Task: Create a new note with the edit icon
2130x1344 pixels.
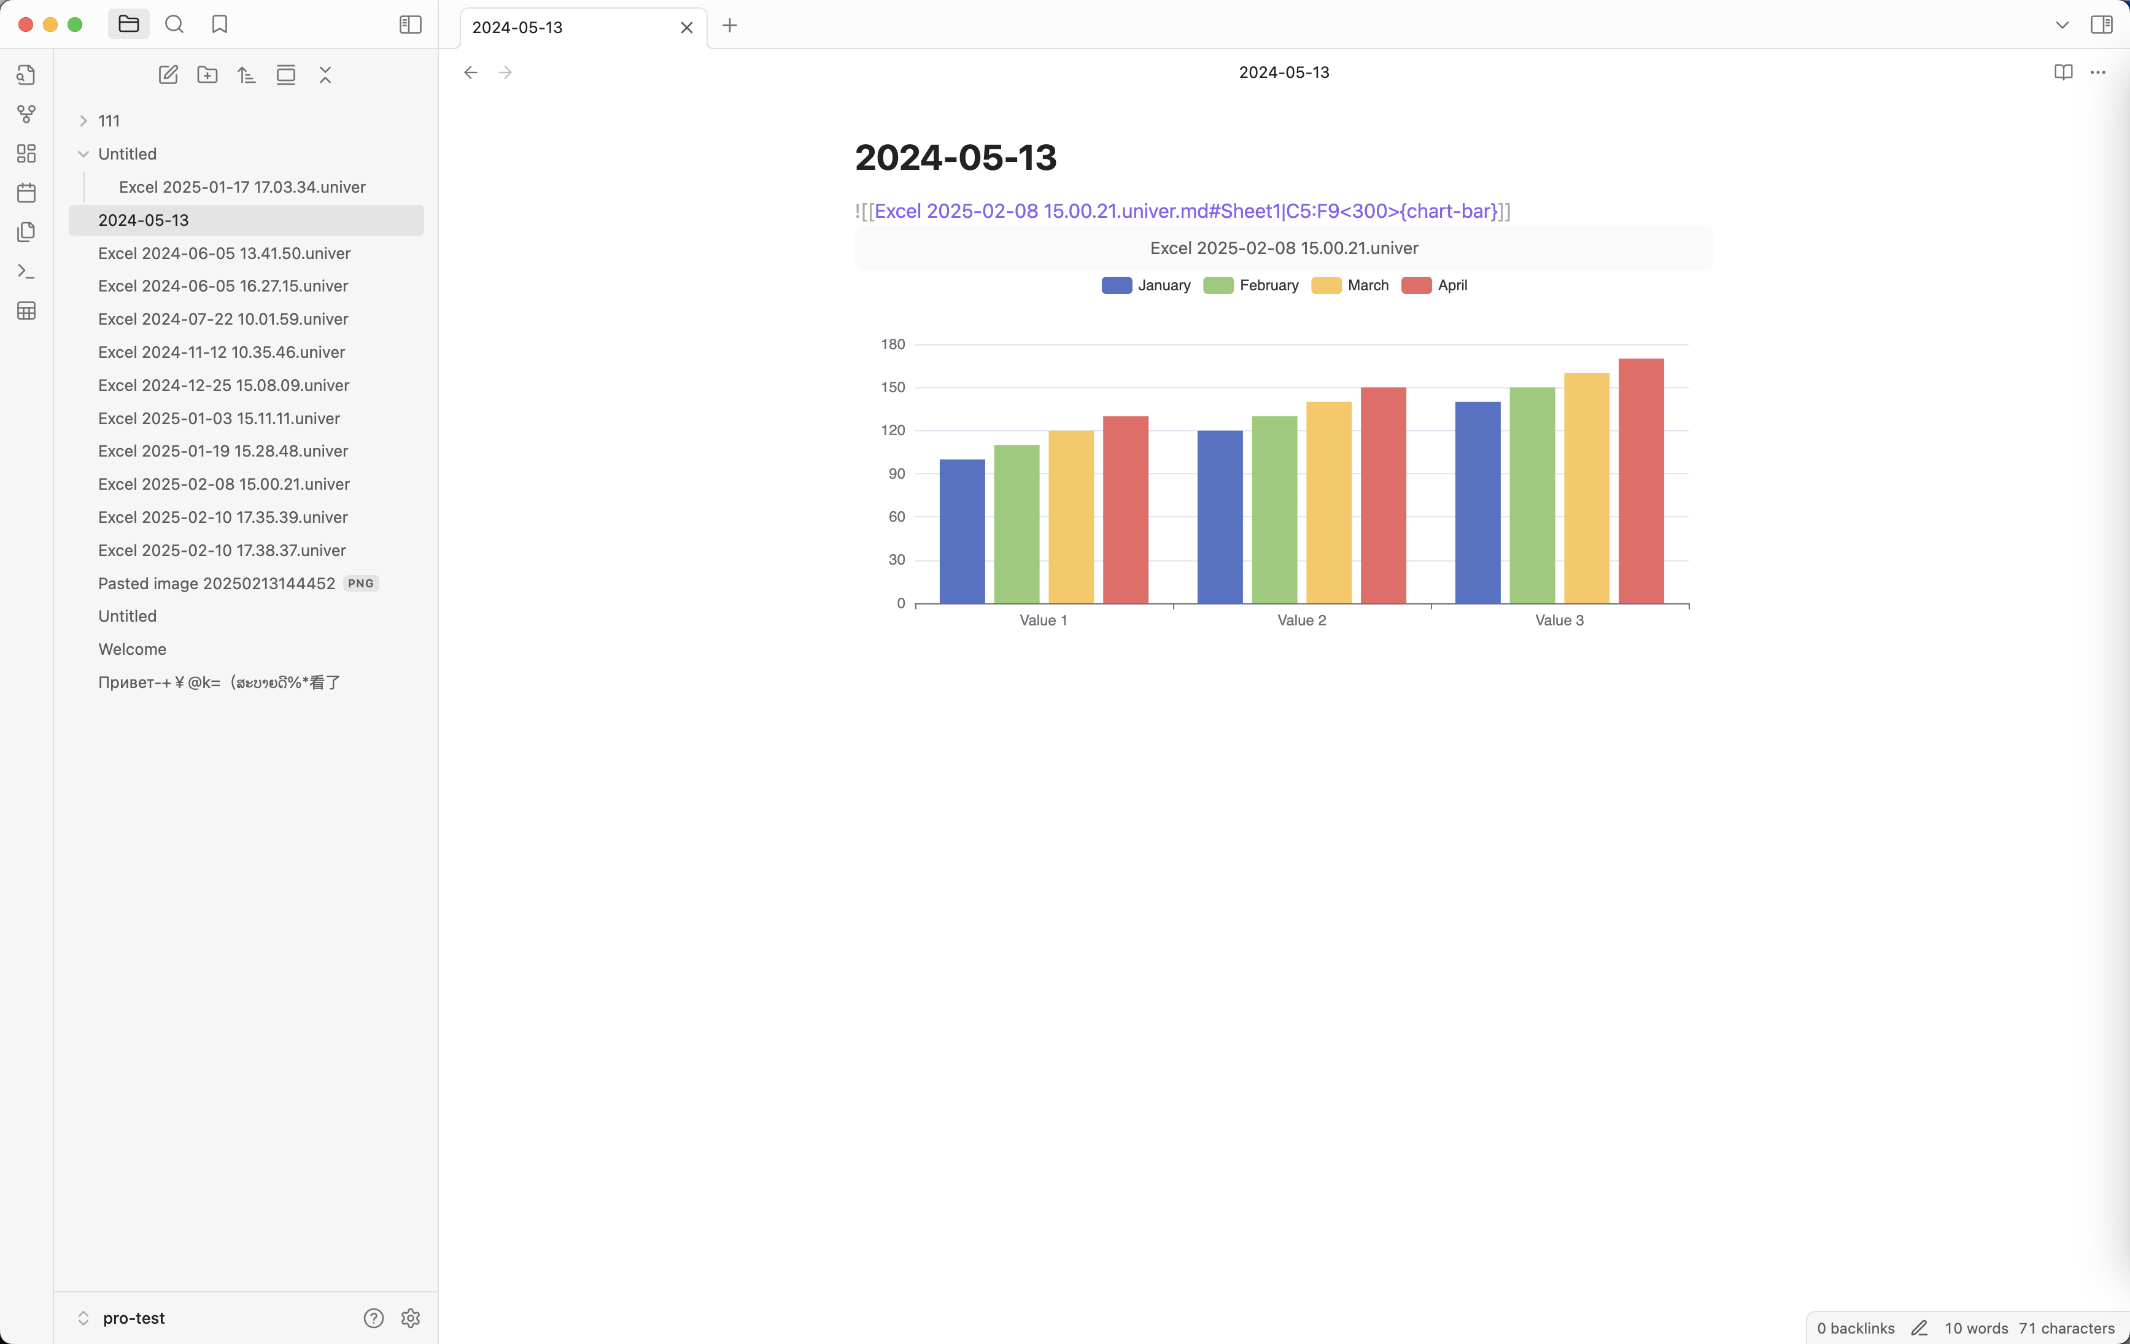Action: tap(168, 74)
